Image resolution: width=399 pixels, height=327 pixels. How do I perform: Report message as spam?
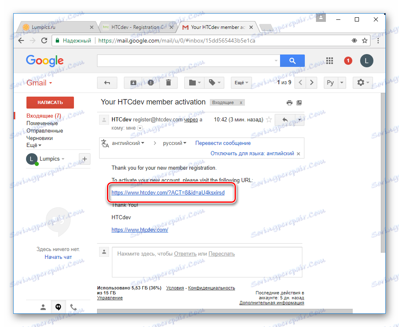pyautogui.click(x=151, y=83)
